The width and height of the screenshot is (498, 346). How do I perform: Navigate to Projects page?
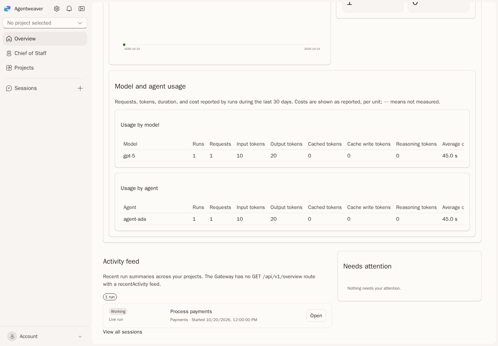[x=45, y=68]
